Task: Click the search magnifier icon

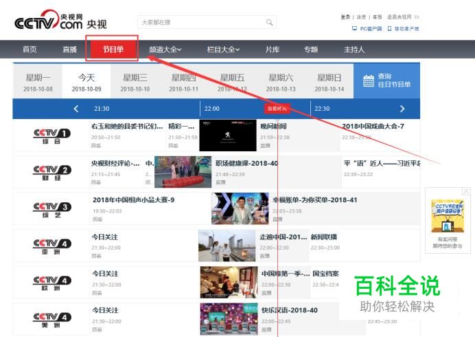Action: click(x=269, y=22)
